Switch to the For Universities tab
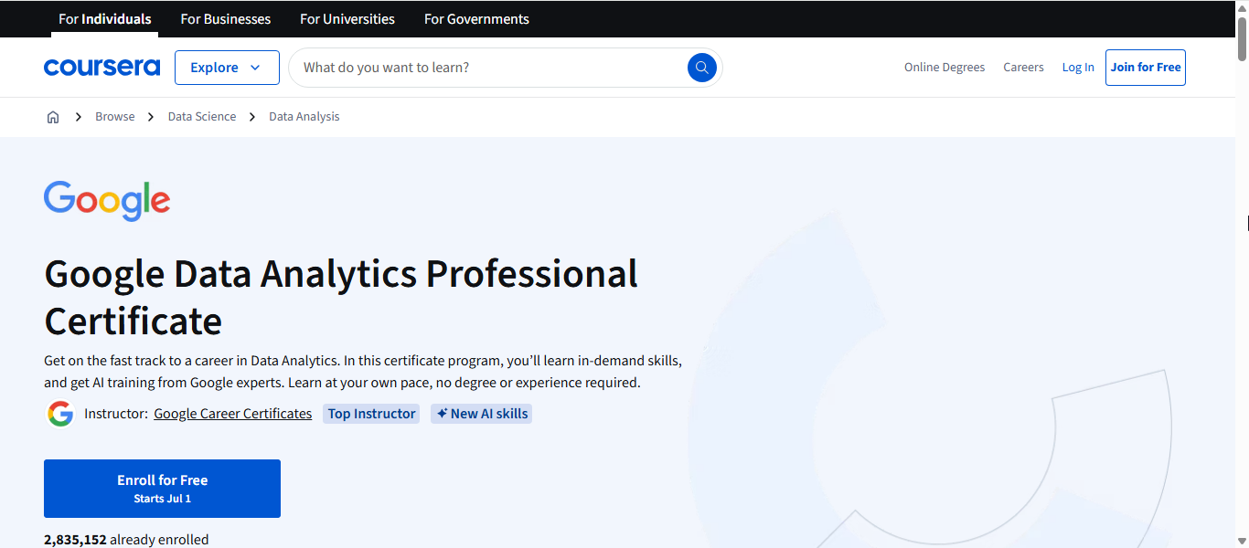The image size is (1249, 548). [x=347, y=19]
